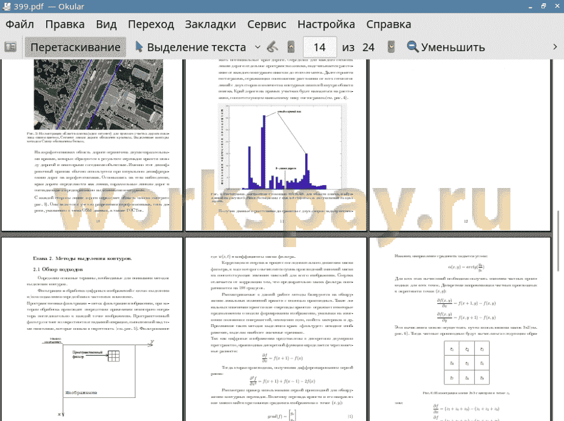
Task: Click the vertical scrollbar handle on right
Action: pyautogui.click(x=558, y=241)
